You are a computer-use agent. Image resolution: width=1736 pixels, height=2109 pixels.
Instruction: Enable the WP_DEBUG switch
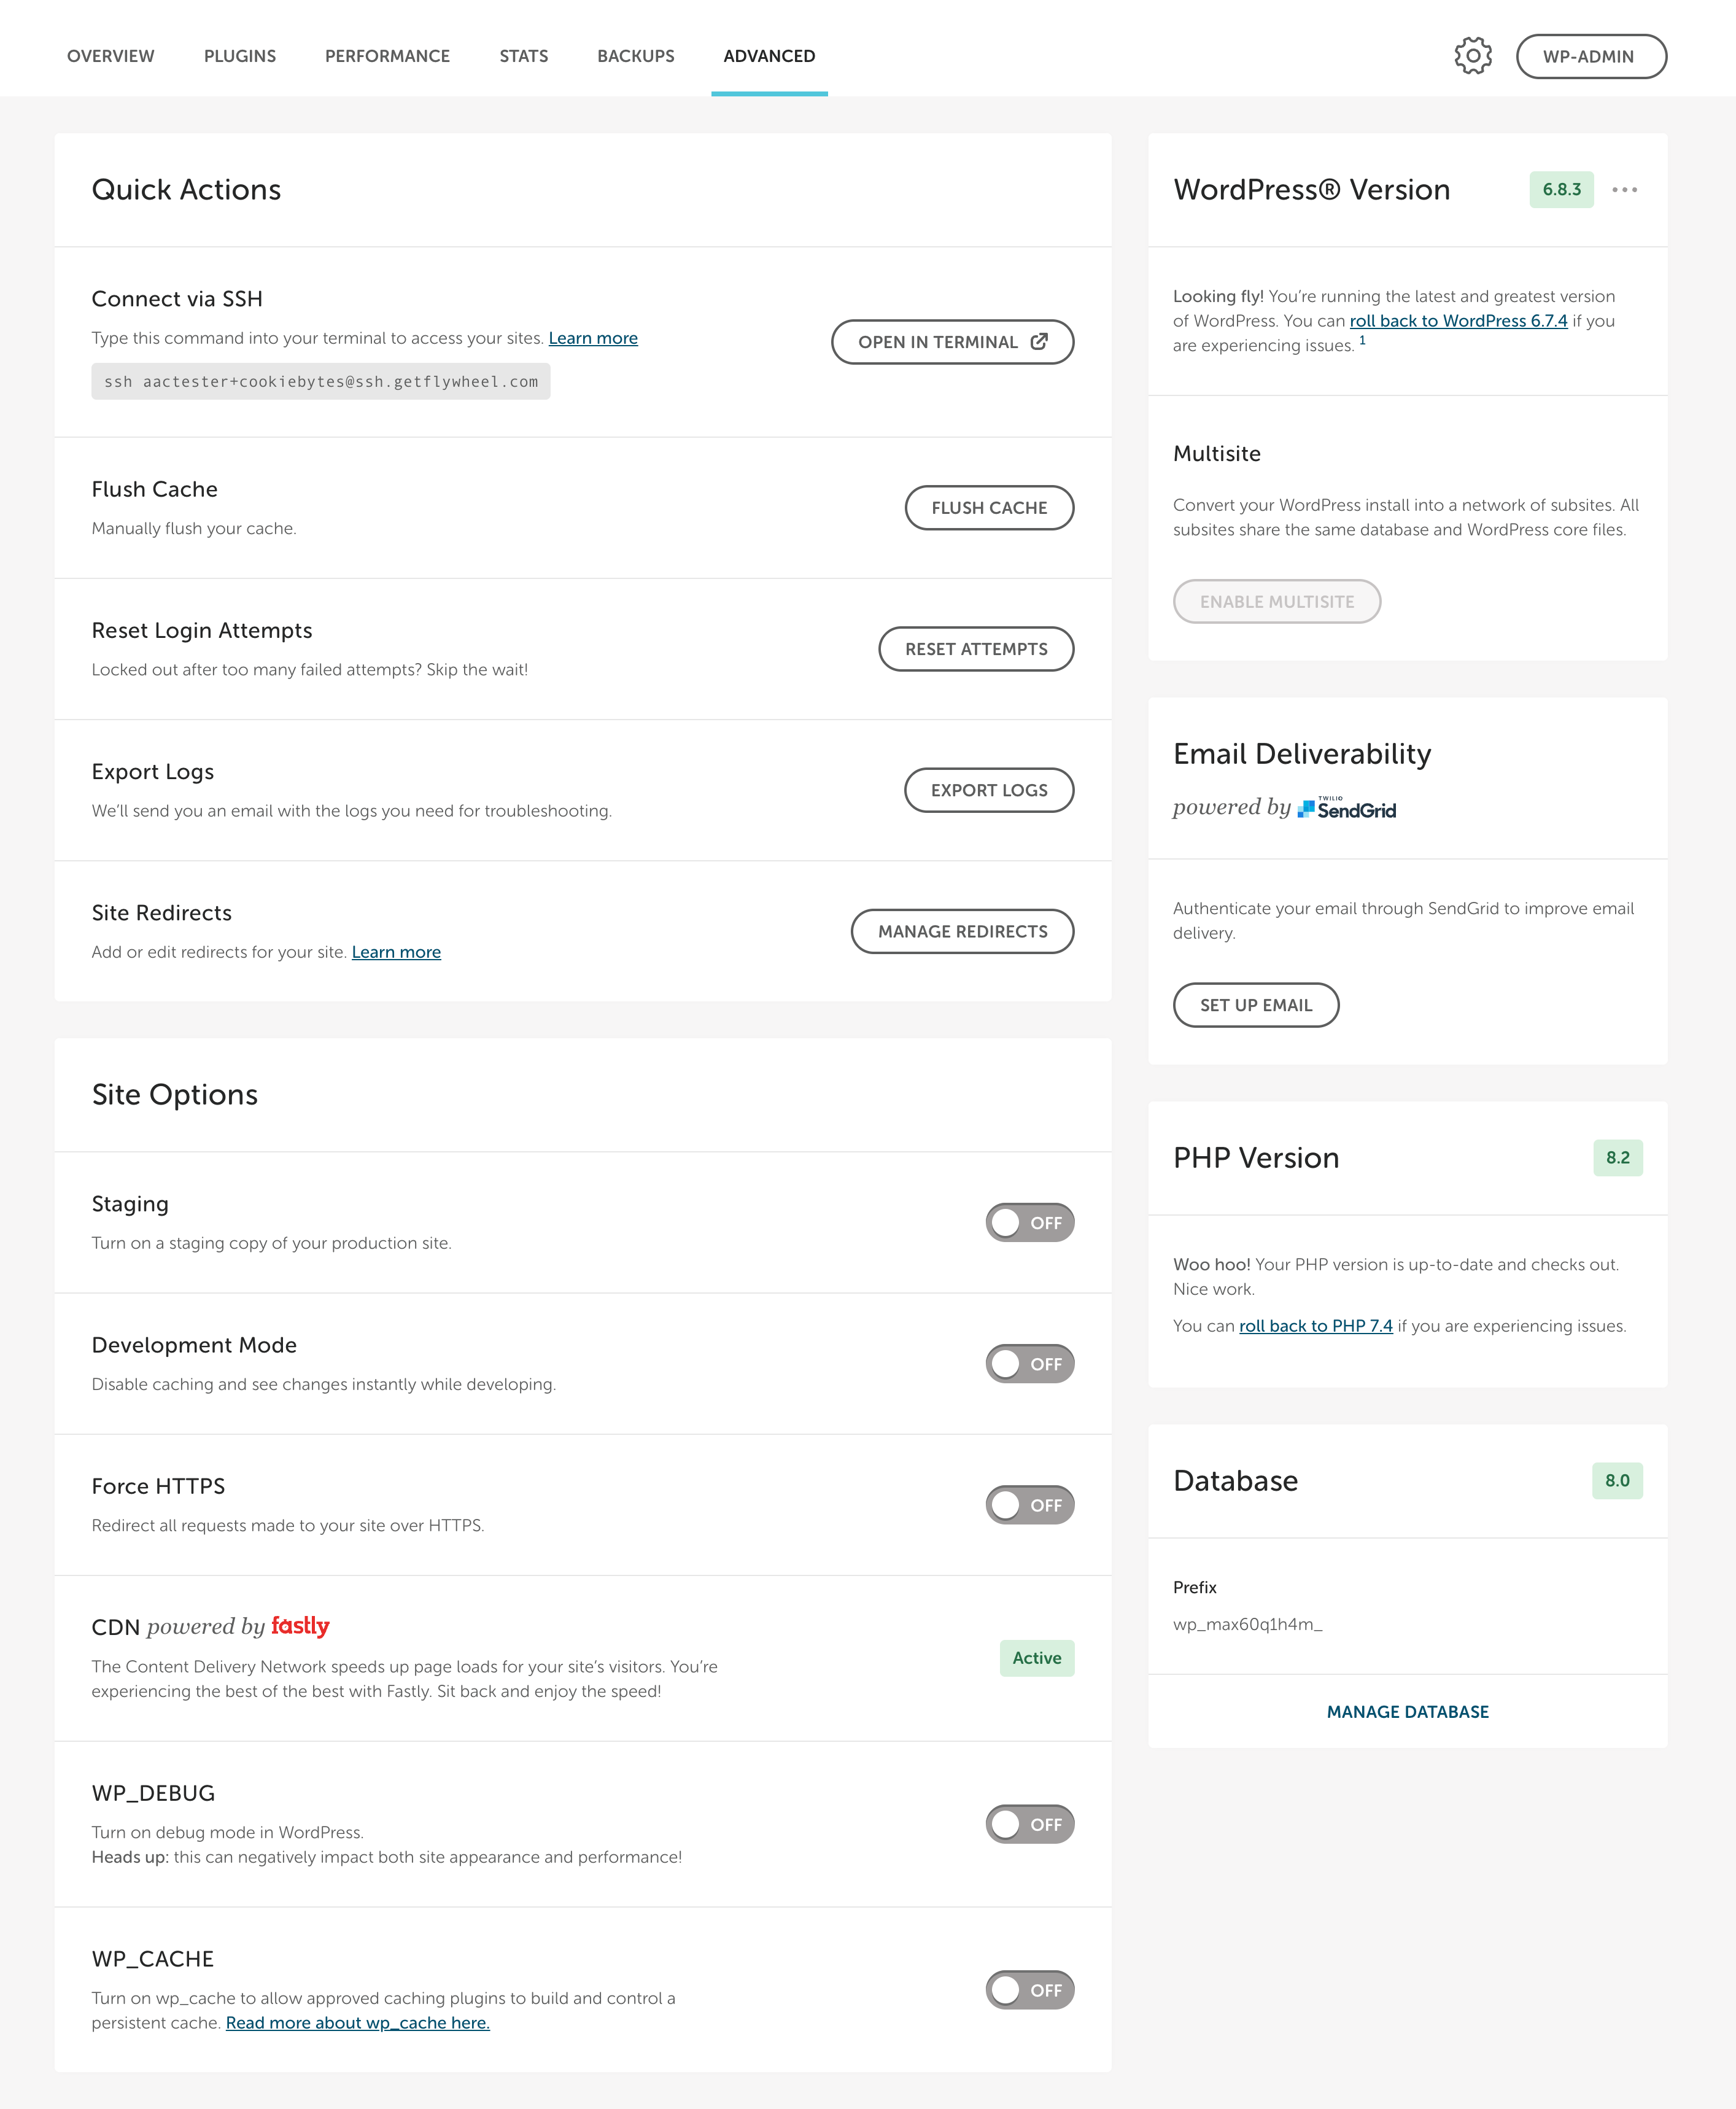(x=1029, y=1824)
